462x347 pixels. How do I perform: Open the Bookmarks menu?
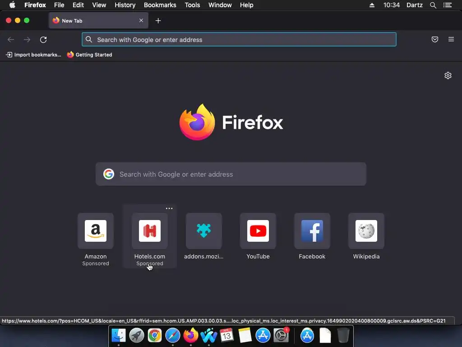coord(160,5)
